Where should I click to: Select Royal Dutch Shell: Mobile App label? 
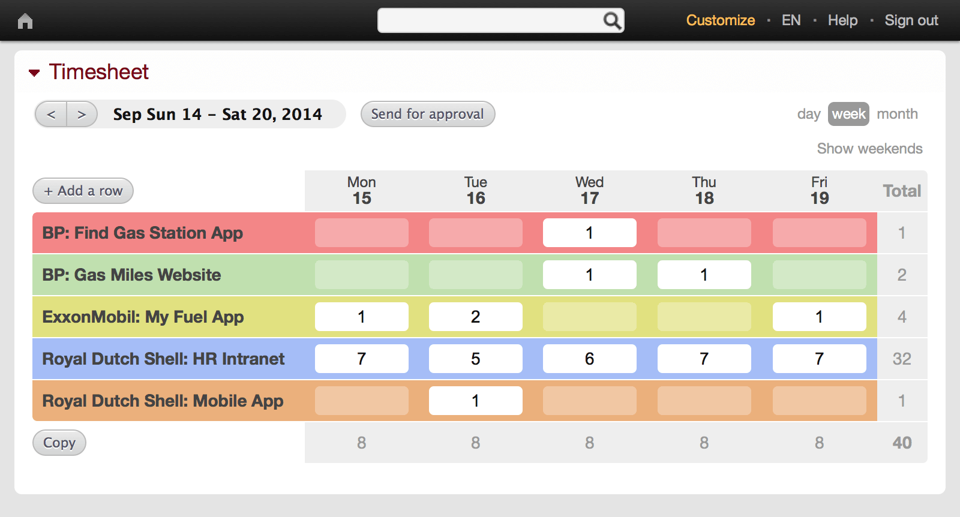[163, 401]
